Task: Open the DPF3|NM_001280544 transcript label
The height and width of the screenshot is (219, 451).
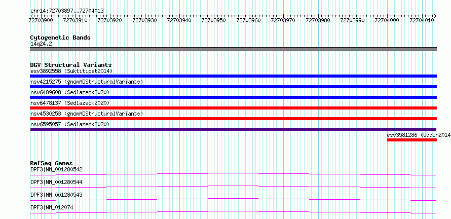Action: tap(56, 182)
